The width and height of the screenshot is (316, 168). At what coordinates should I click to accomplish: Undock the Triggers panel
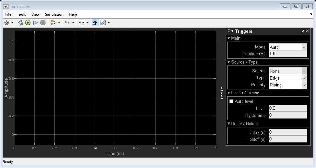pos(303,31)
